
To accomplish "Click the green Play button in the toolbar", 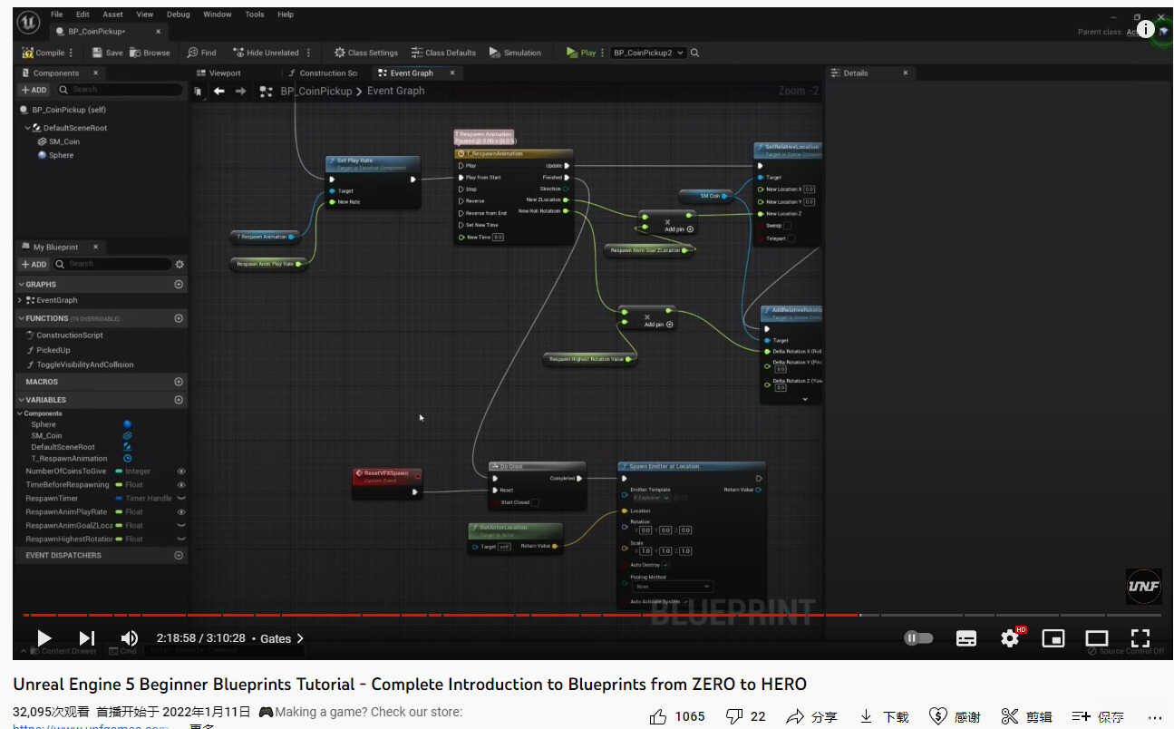I will tap(572, 53).
